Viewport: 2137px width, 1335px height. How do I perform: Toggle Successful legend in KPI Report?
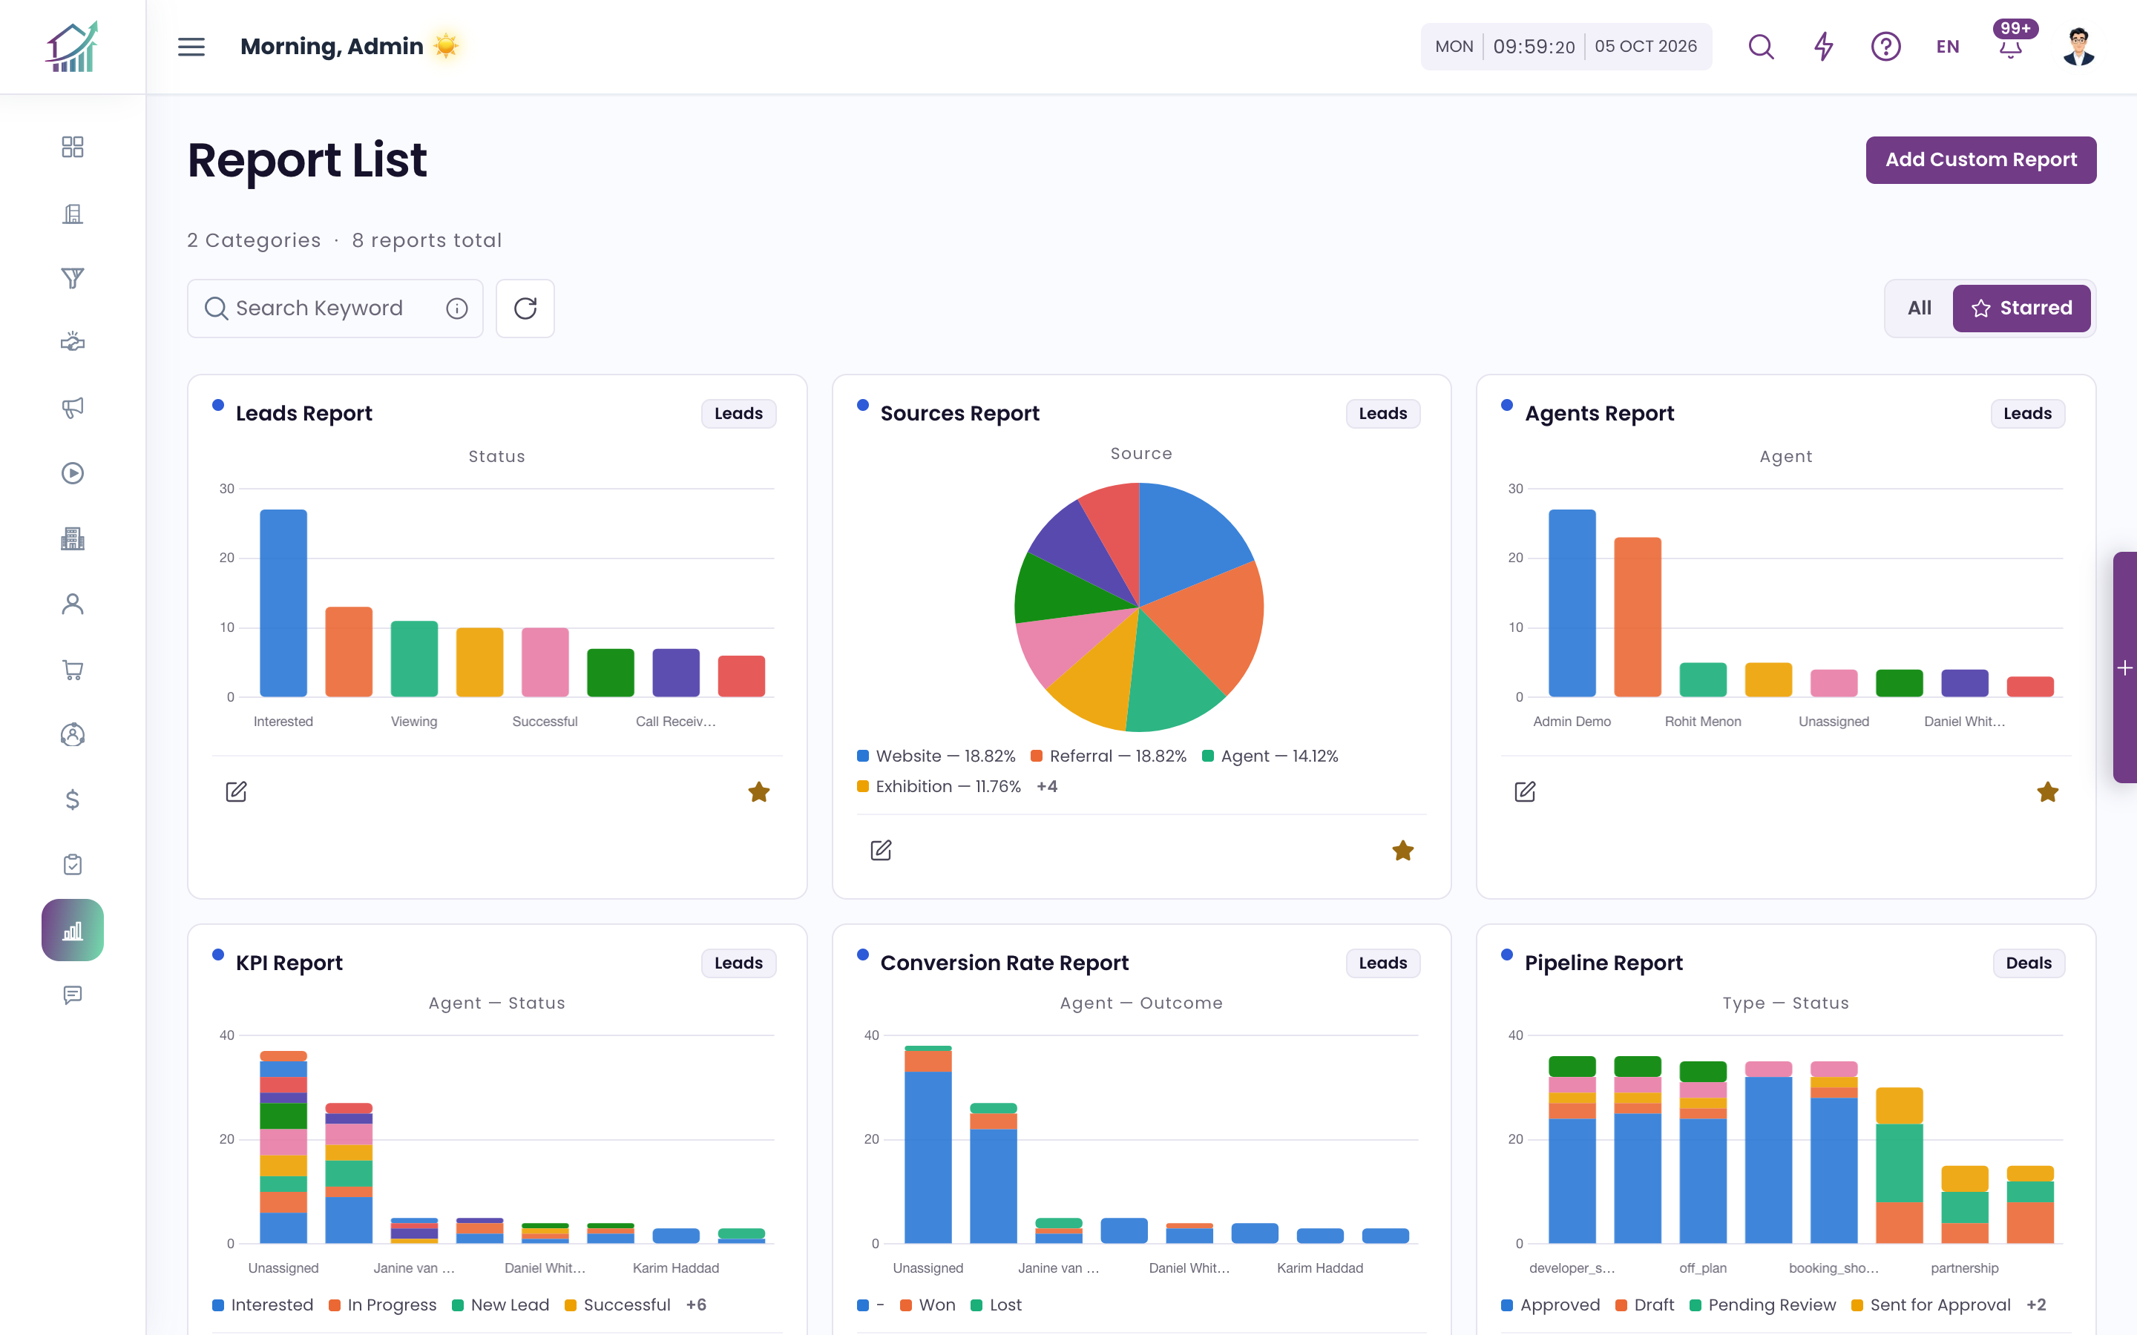pos(617,1304)
